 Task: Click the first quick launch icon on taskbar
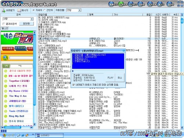(x=18, y=135)
